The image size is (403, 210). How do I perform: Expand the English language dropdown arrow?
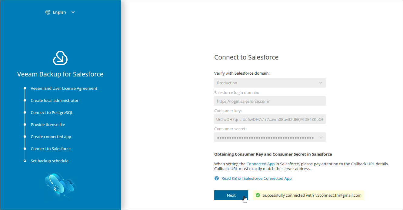[73, 12]
